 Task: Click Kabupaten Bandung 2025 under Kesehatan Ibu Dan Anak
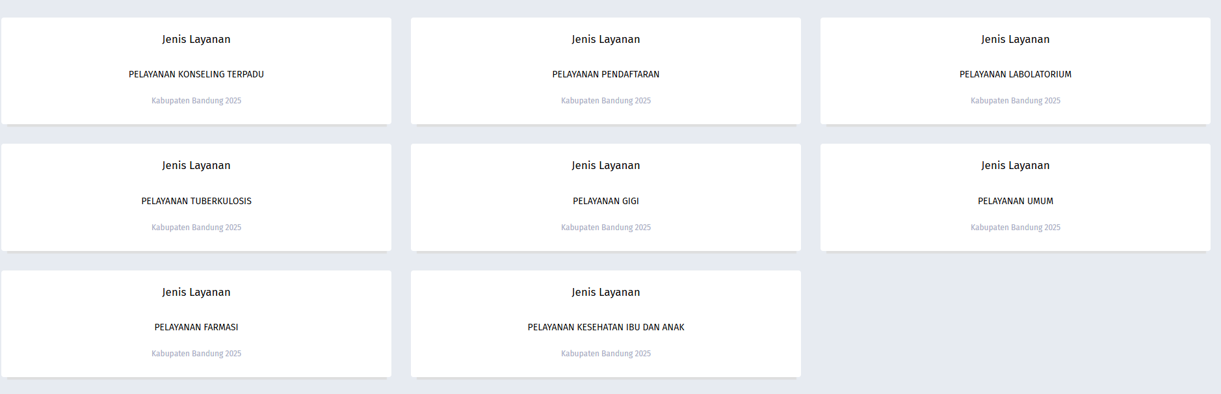click(x=605, y=354)
